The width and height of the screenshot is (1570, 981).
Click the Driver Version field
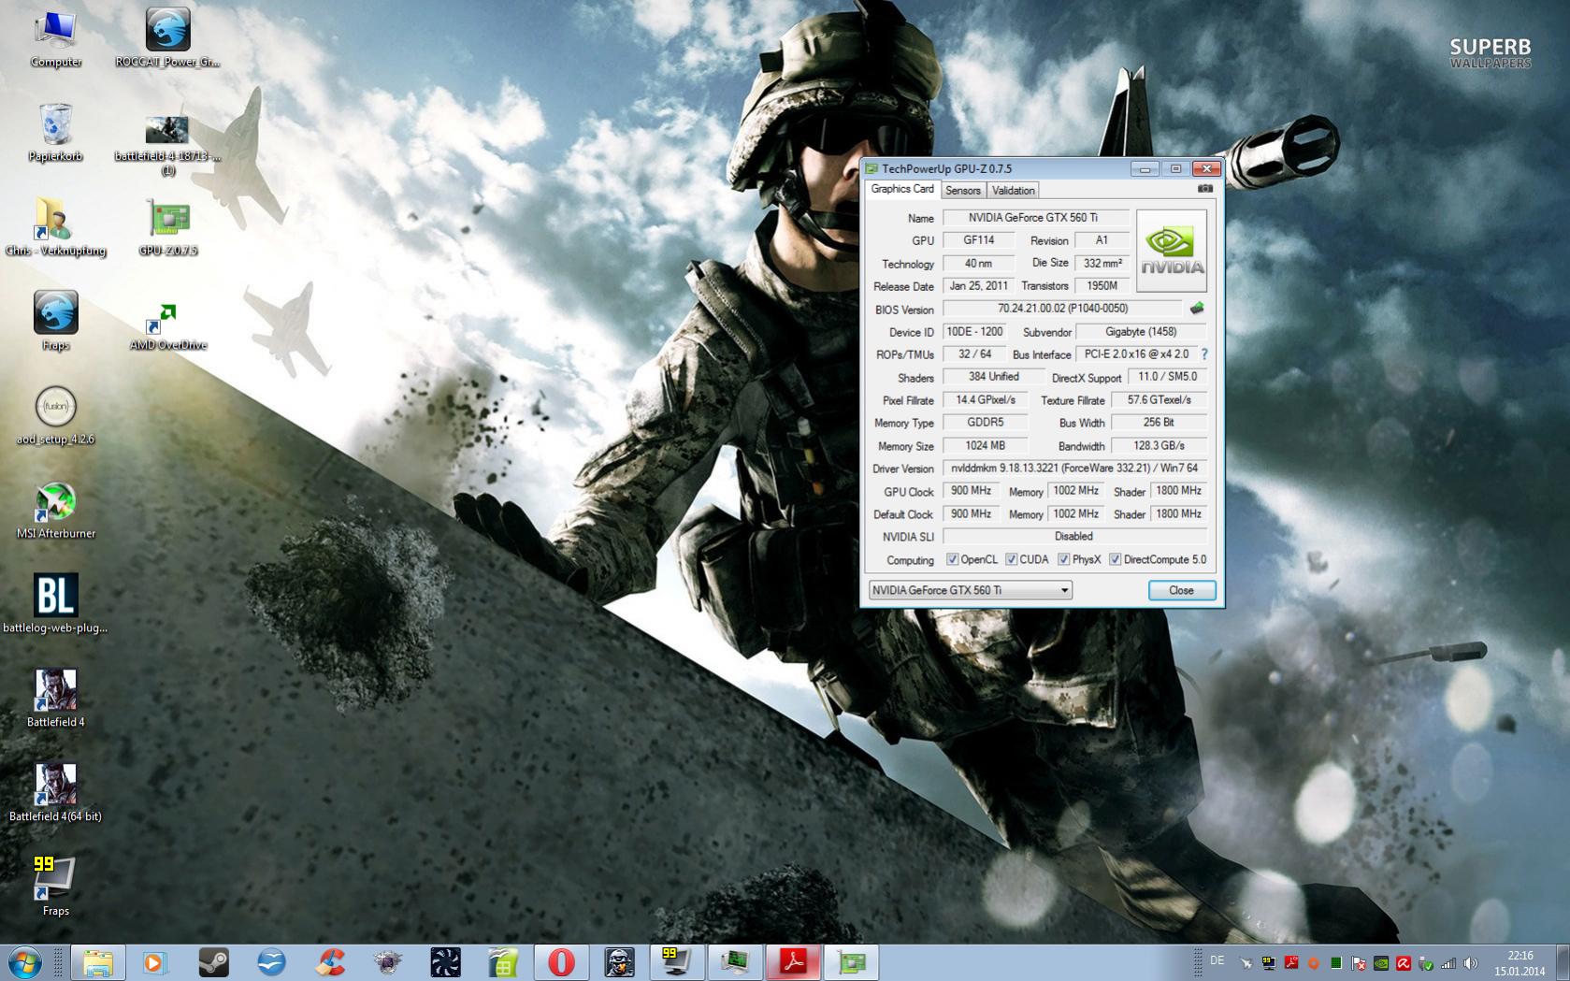[x=1074, y=469]
